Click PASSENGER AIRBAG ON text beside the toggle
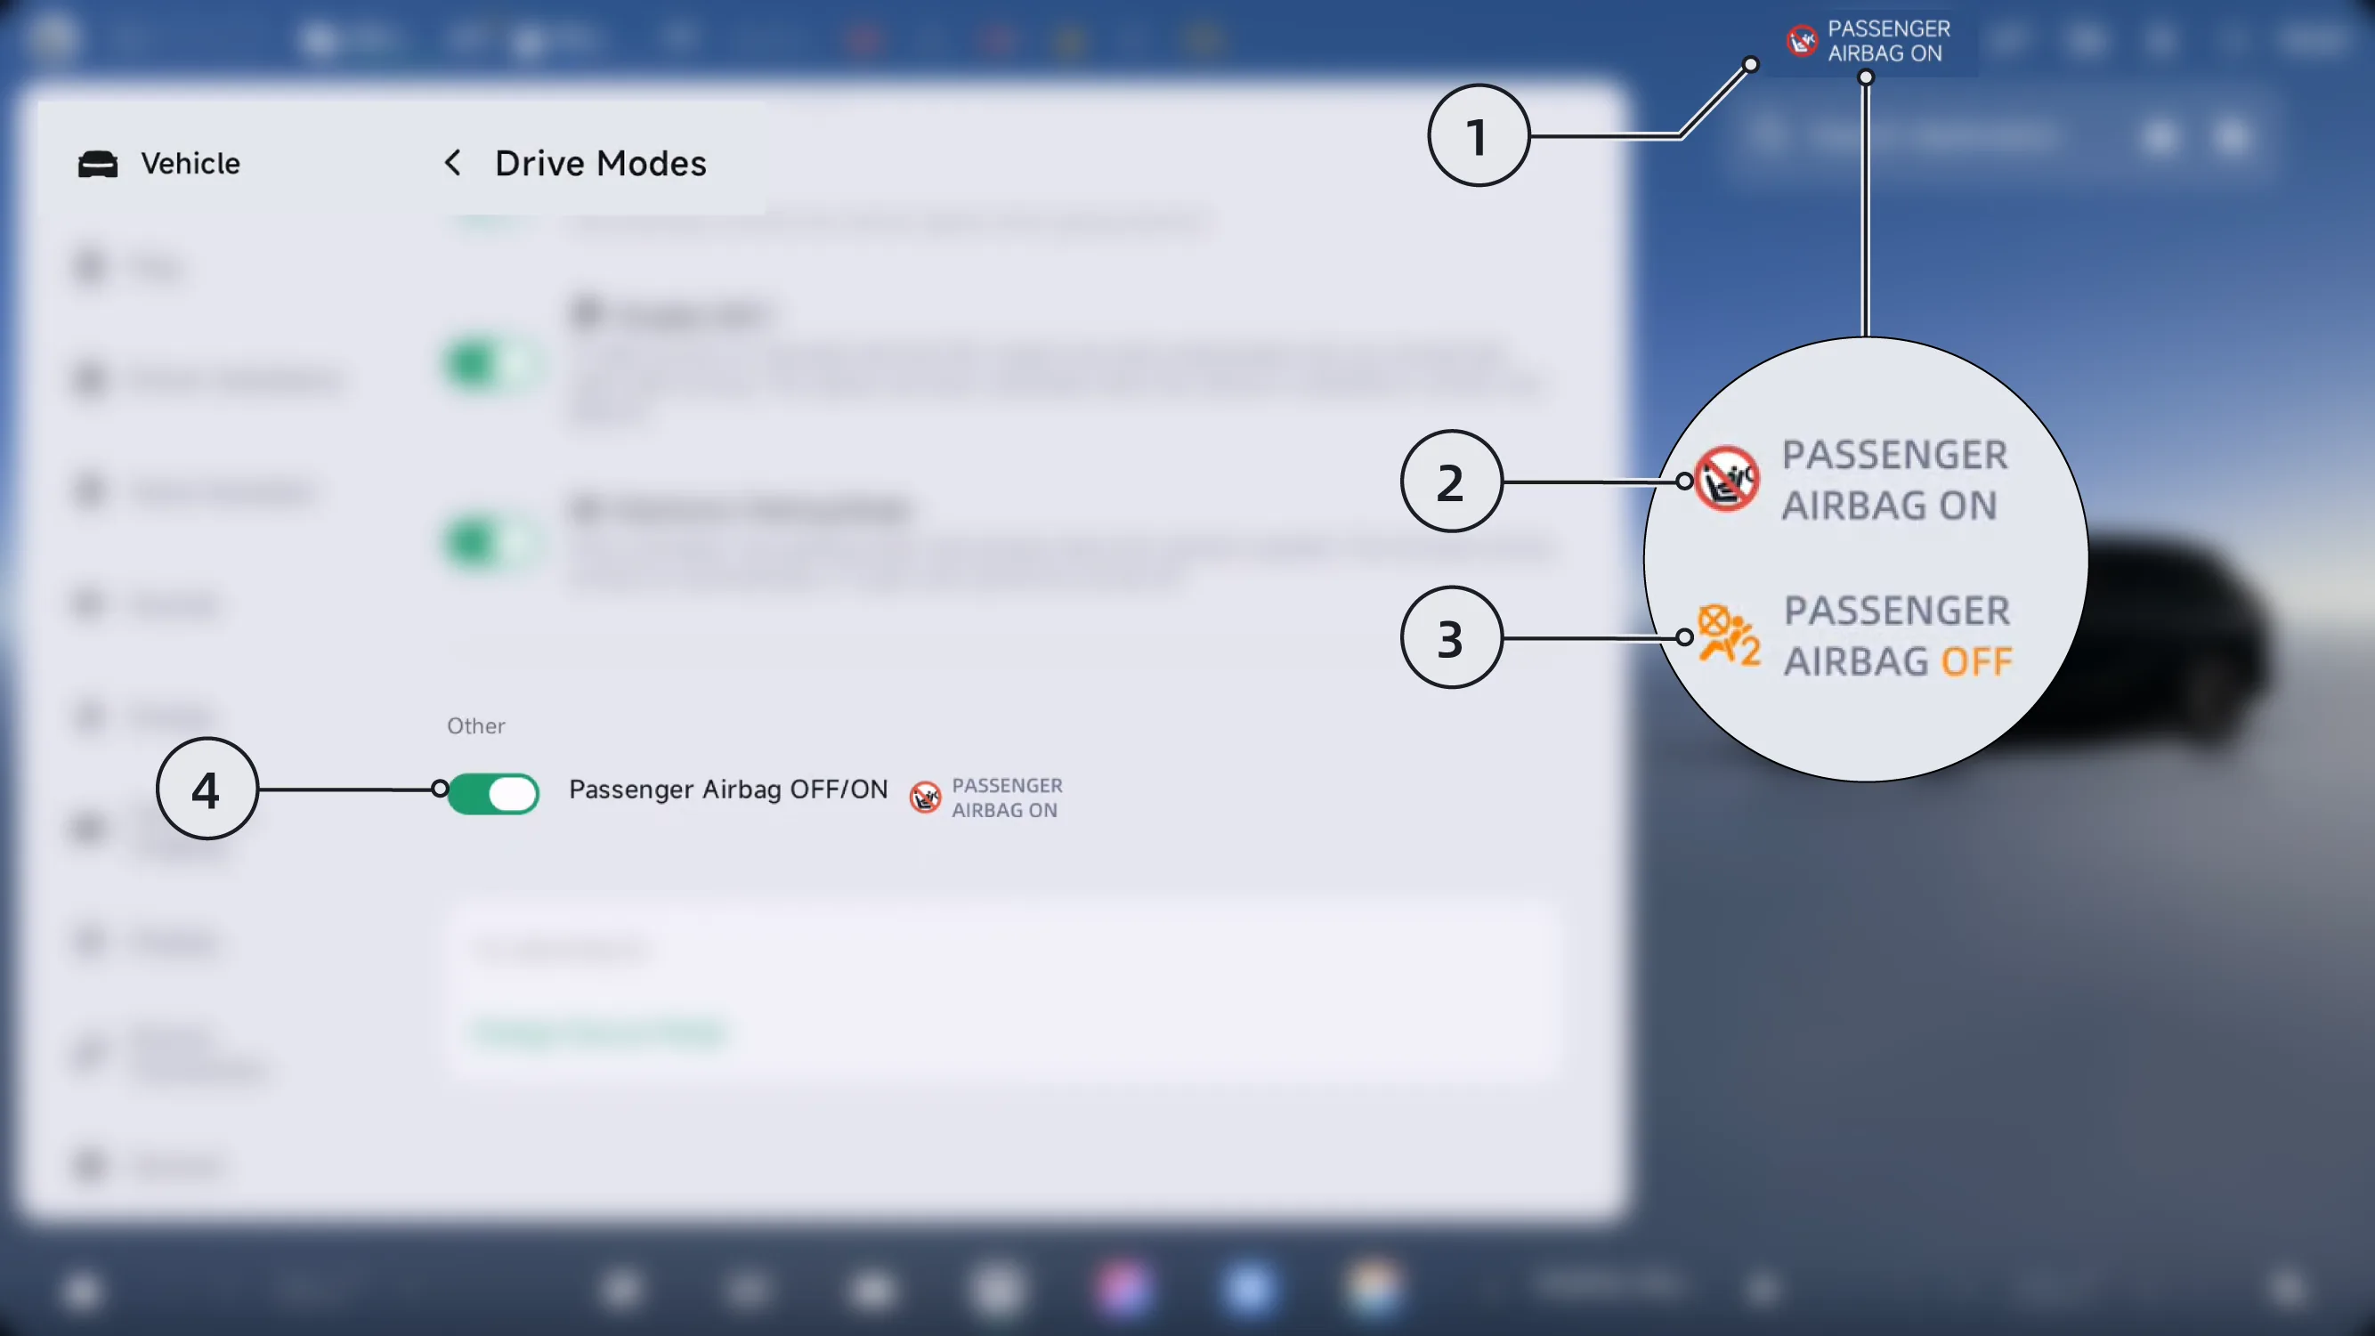Screen dimensions: 2375x1336 click(1007, 798)
